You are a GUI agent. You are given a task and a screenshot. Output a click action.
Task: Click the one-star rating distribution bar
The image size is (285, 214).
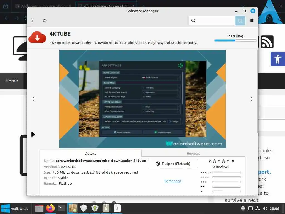click(x=227, y=191)
